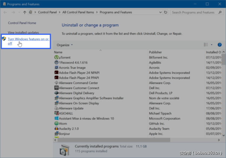The image size is (226, 158).
Task: Select the Atom entry name
Action: click(63, 123)
